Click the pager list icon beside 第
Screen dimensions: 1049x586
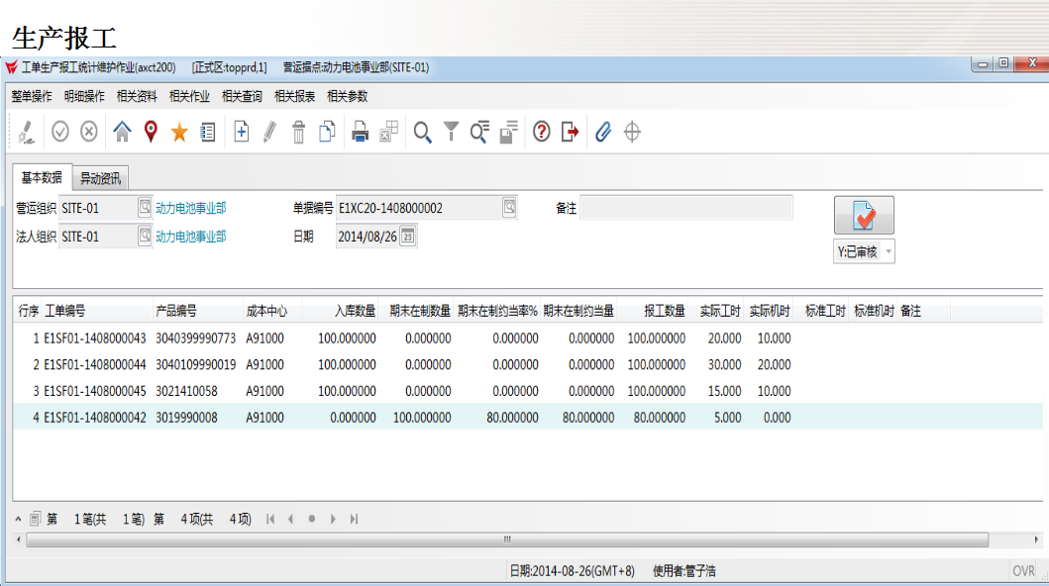[x=35, y=519]
